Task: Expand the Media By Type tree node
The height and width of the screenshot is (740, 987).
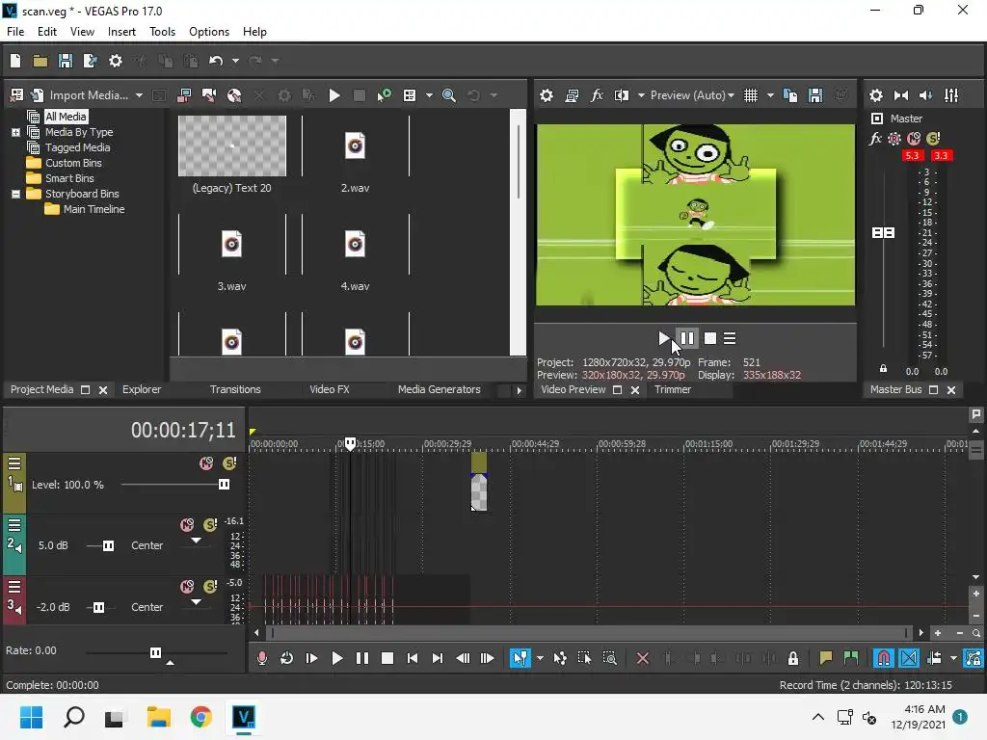Action: (x=15, y=133)
